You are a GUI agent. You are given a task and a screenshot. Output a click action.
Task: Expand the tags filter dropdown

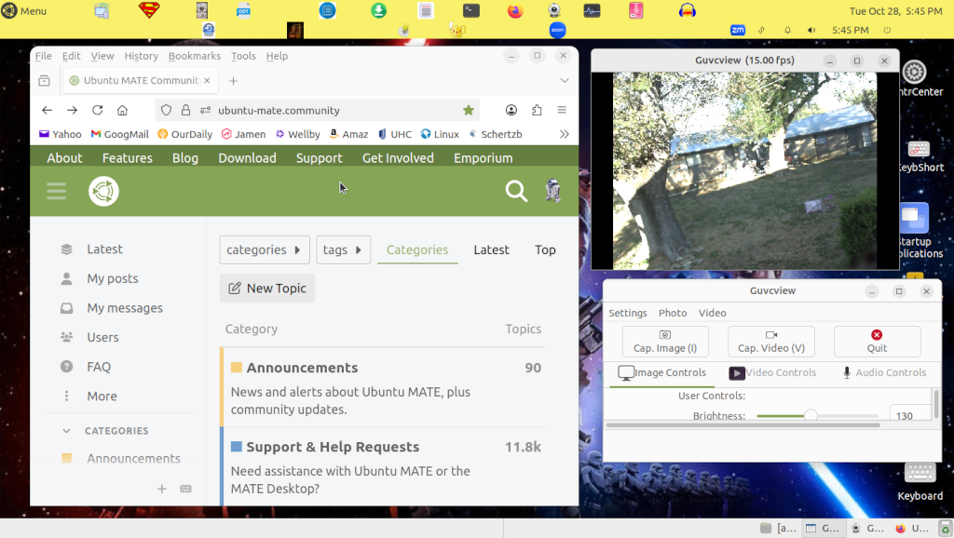click(x=343, y=249)
